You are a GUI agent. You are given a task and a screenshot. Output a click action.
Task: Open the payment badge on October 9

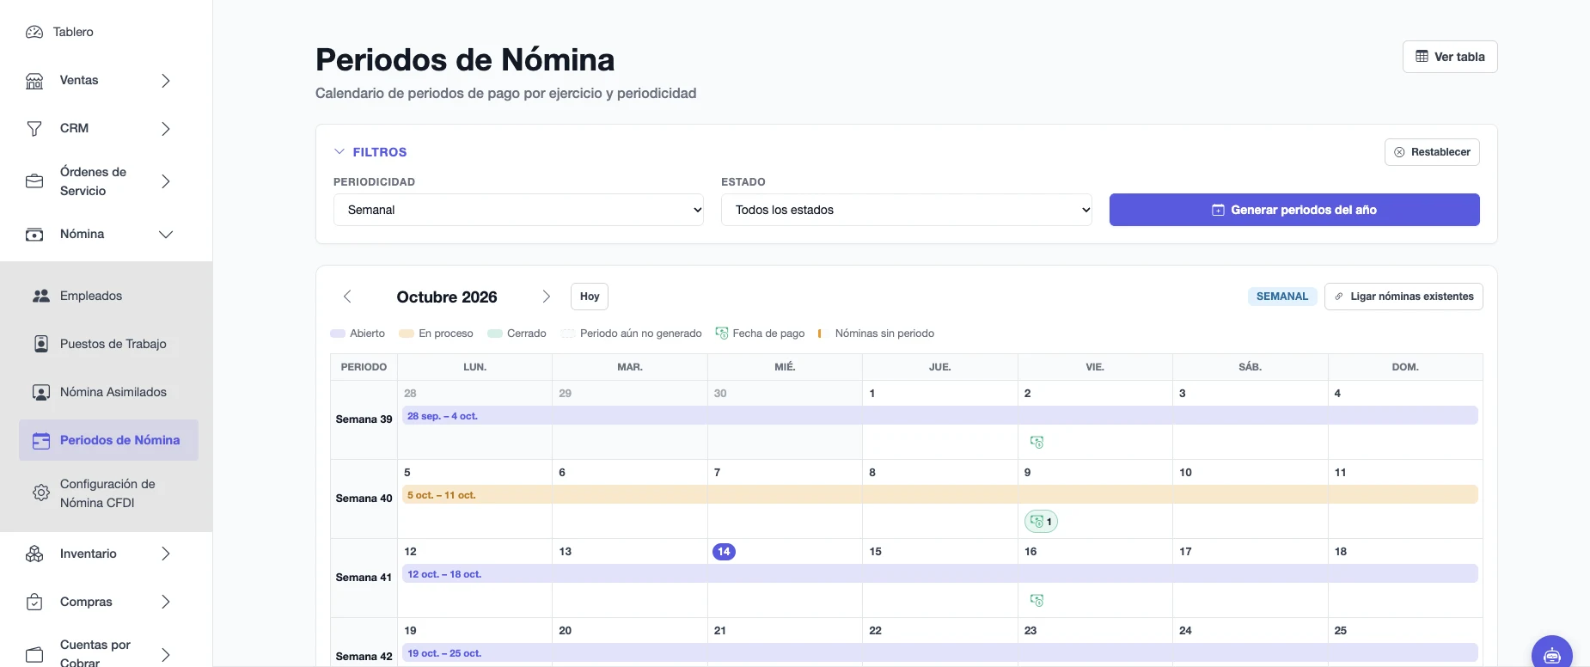tap(1041, 522)
